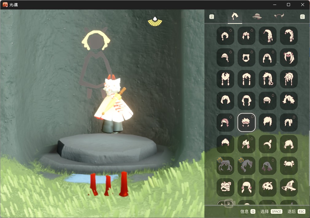The image size is (310, 218).
Task: Select ponytail hairstyle with large hoop earring
Action: (x=268, y=79)
